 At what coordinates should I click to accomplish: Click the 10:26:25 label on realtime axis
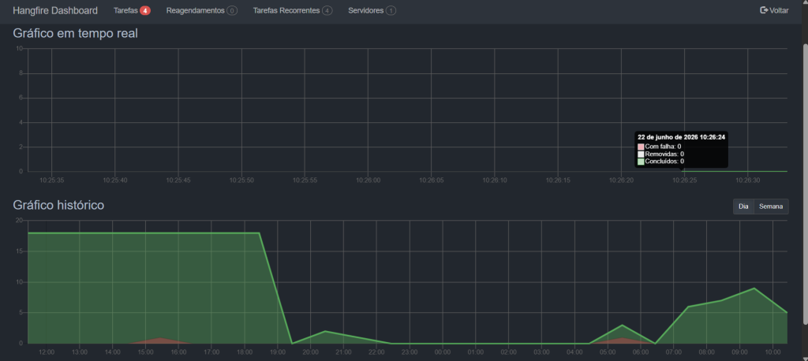pyautogui.click(x=684, y=180)
